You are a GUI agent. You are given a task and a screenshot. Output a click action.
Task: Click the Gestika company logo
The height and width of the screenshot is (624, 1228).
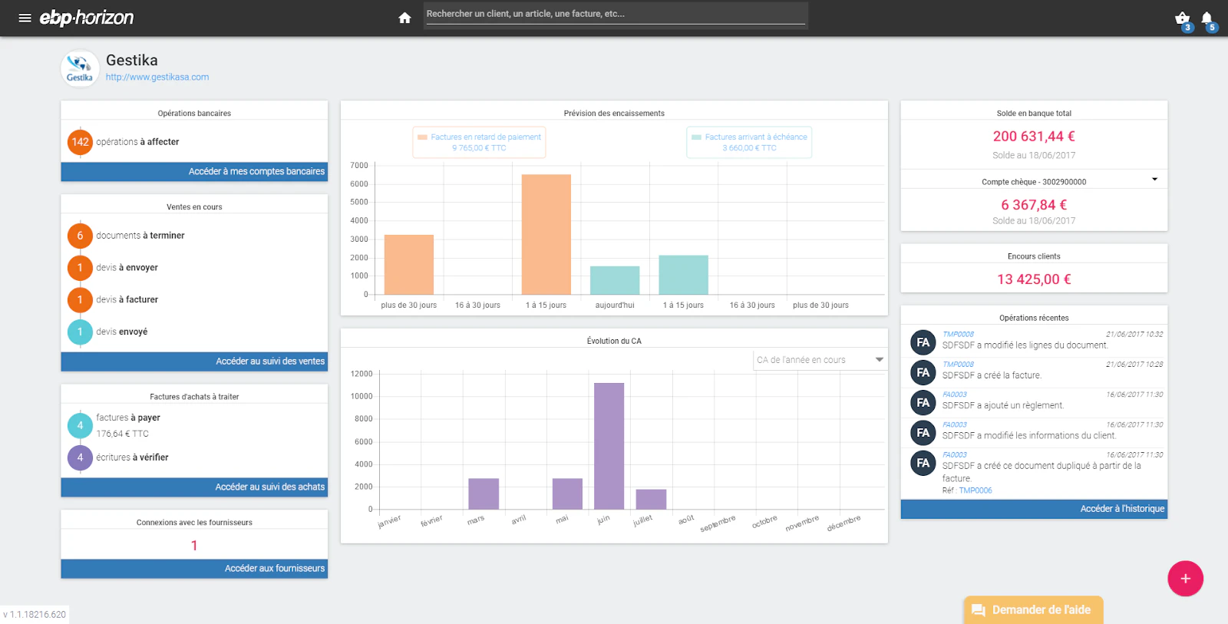coord(80,68)
